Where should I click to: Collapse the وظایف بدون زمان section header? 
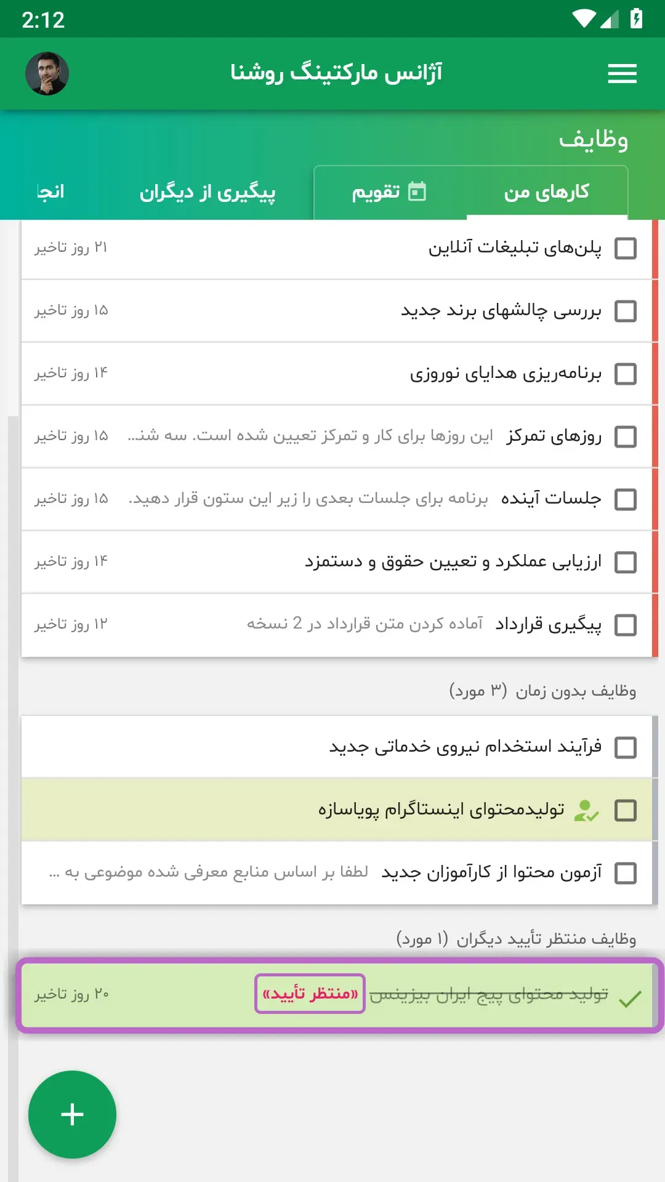tap(542, 691)
